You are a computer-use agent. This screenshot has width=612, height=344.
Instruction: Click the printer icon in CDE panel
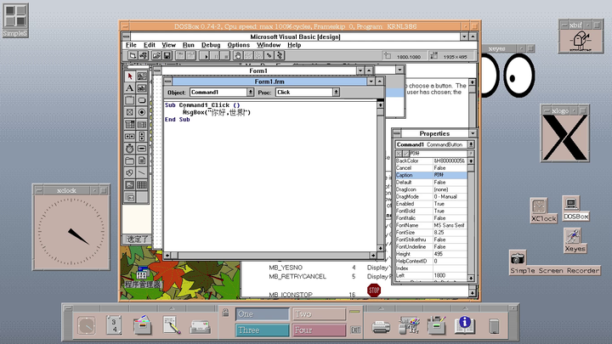[x=381, y=324]
